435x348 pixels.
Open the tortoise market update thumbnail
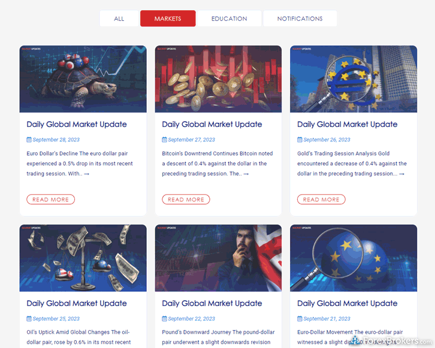tap(83, 79)
